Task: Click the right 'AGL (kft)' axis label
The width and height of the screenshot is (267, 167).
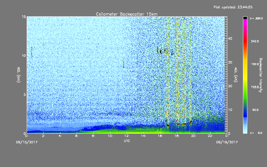Action: pyautogui.click(x=236, y=75)
